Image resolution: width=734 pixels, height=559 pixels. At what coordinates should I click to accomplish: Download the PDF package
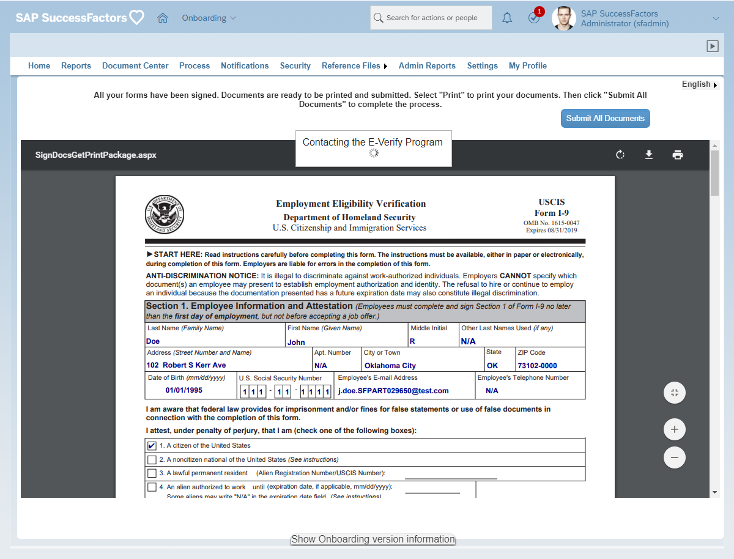pos(649,155)
